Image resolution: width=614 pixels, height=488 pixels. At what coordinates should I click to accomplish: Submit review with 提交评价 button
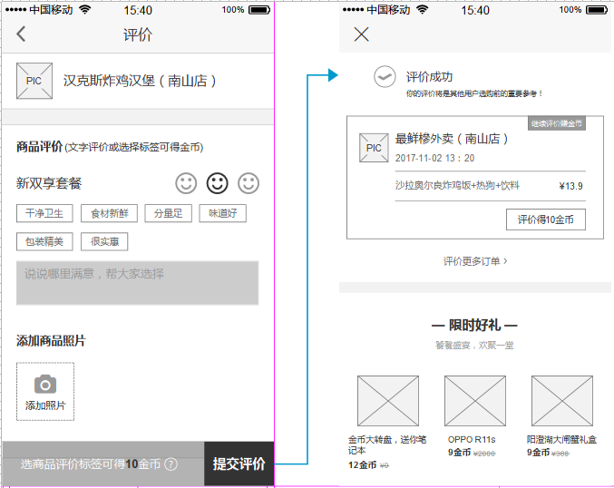coord(239,464)
